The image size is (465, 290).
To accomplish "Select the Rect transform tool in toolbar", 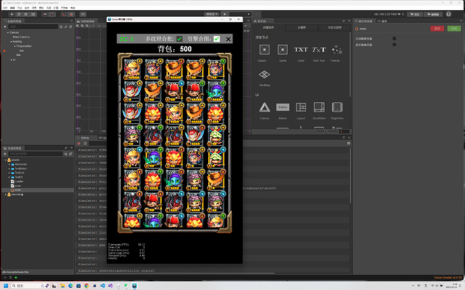I will [33, 14].
